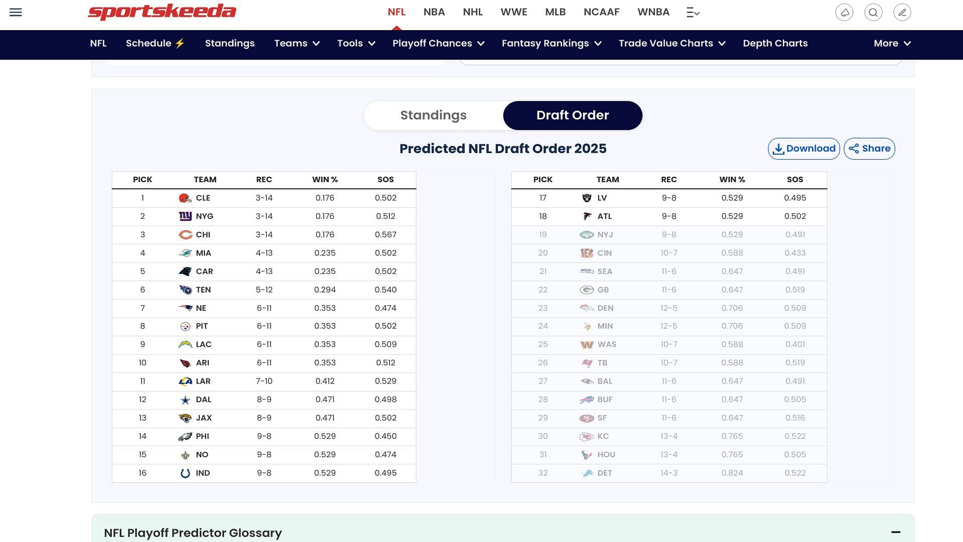This screenshot has width=963, height=542.
Task: Go to the NFL tab in top navigation
Action: point(396,12)
